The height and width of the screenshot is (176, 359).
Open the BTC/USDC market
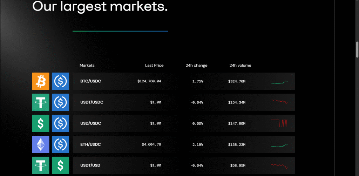click(90, 81)
